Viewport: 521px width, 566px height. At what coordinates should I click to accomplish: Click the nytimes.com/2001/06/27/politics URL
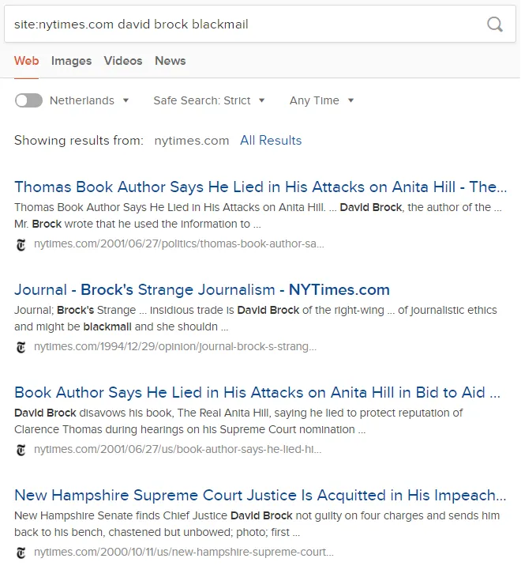click(x=179, y=243)
